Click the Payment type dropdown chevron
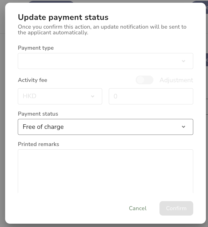 point(183,61)
